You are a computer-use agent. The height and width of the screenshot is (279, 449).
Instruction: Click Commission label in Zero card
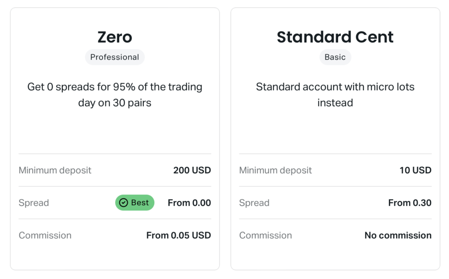click(x=45, y=236)
